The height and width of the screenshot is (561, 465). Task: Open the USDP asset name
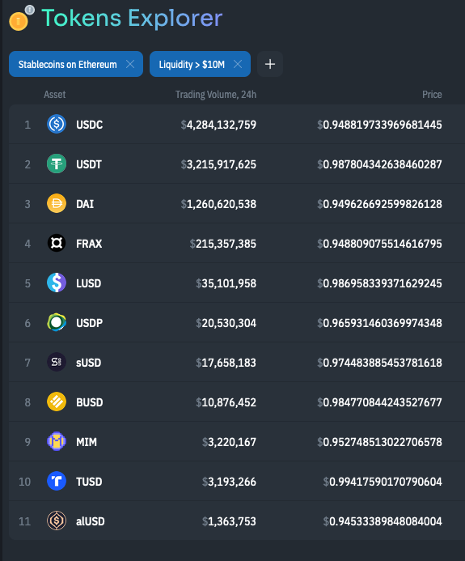89,323
